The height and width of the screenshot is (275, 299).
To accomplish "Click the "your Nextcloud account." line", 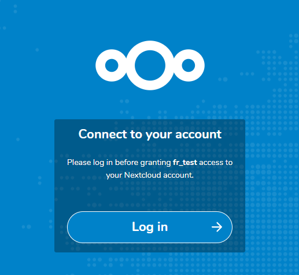I will (150, 175).
